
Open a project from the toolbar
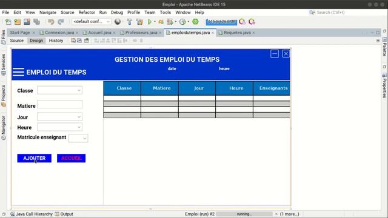(27, 22)
